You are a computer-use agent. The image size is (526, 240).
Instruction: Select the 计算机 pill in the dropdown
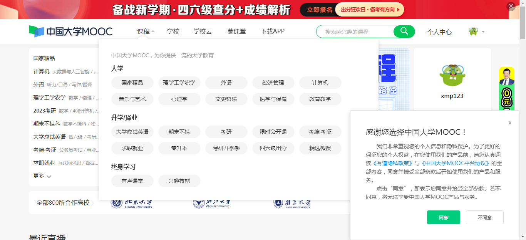(x=320, y=83)
